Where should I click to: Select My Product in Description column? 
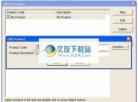pos(64,17)
